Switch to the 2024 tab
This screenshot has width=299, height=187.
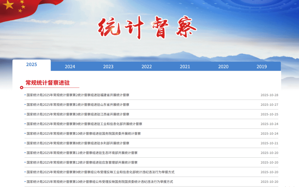70,67
